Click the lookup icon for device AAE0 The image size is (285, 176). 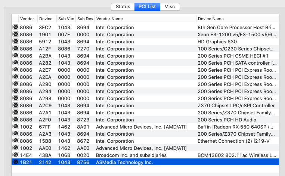click(x=16, y=148)
